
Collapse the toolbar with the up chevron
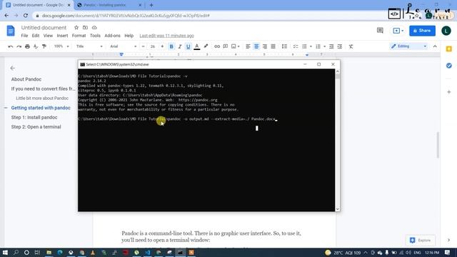pyautogui.click(x=435, y=46)
